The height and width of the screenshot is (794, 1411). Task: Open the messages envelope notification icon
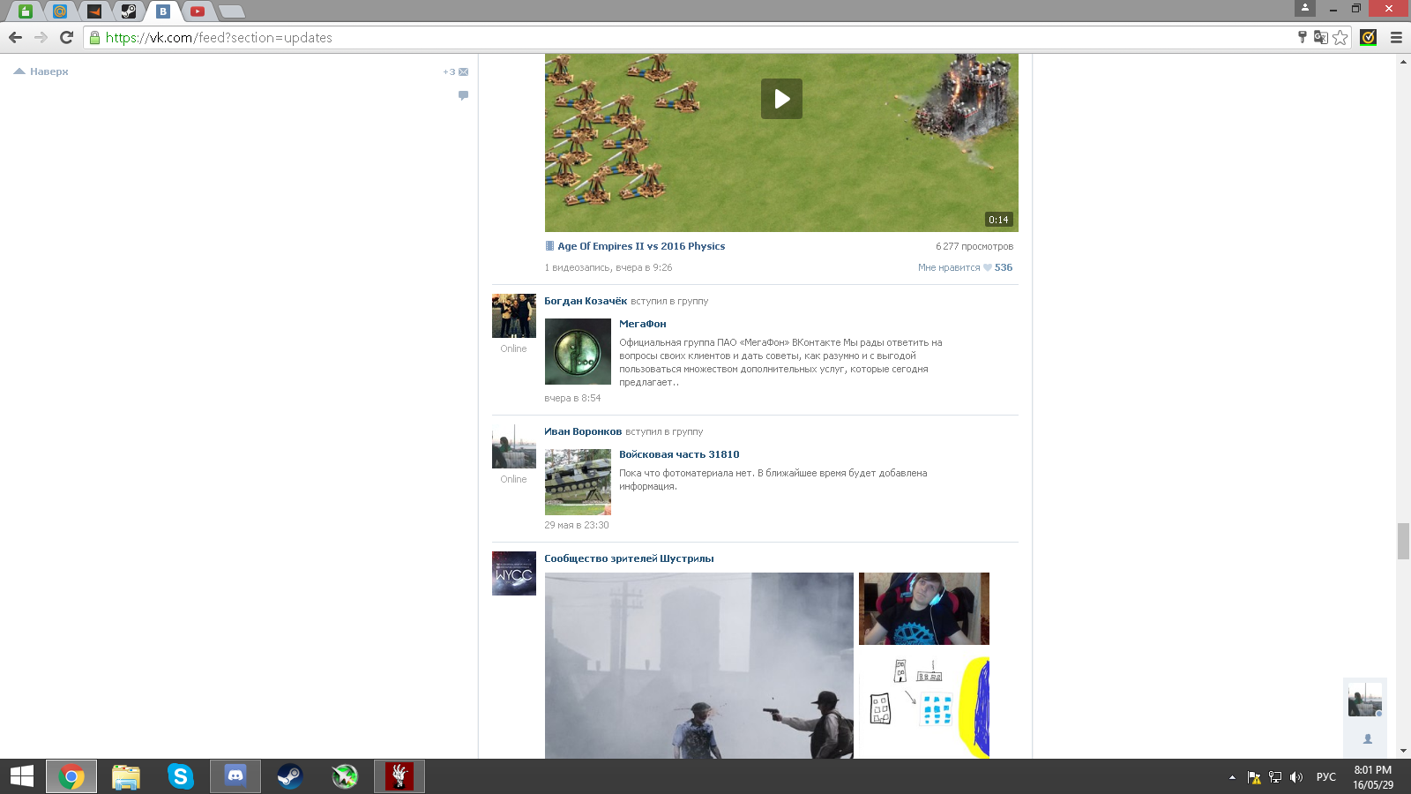[463, 71]
